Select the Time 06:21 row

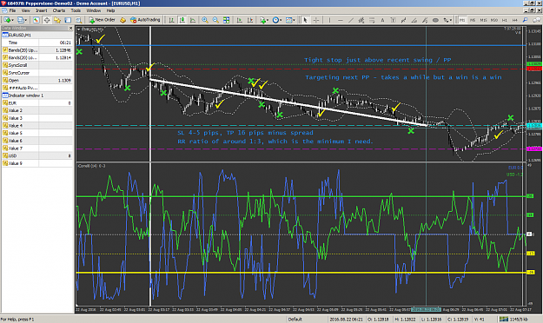pos(37,43)
